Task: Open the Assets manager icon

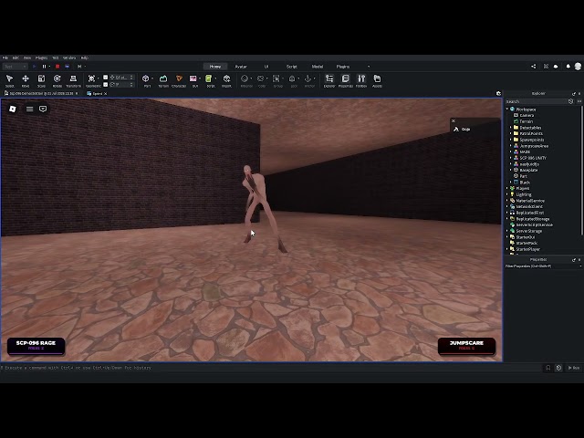Action: [377, 81]
